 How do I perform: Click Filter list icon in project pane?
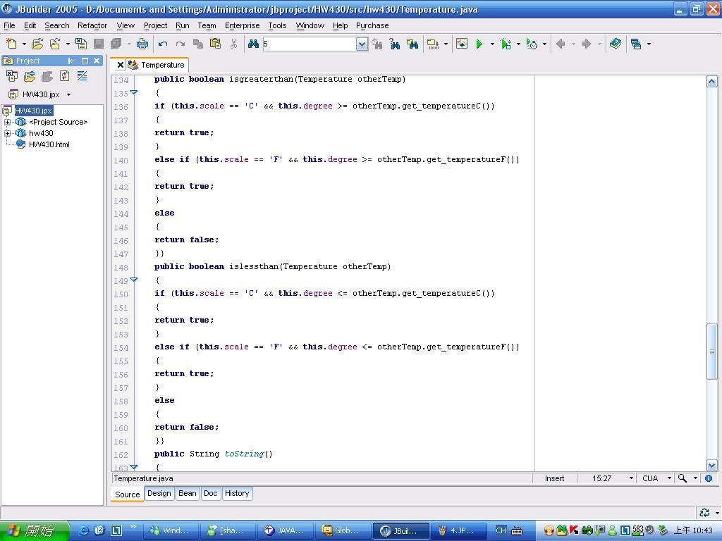(x=82, y=76)
